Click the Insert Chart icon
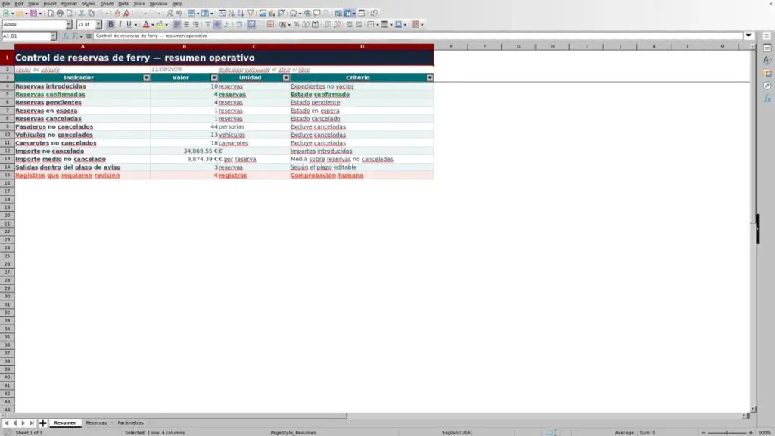The height and width of the screenshot is (436, 775). 272,14
